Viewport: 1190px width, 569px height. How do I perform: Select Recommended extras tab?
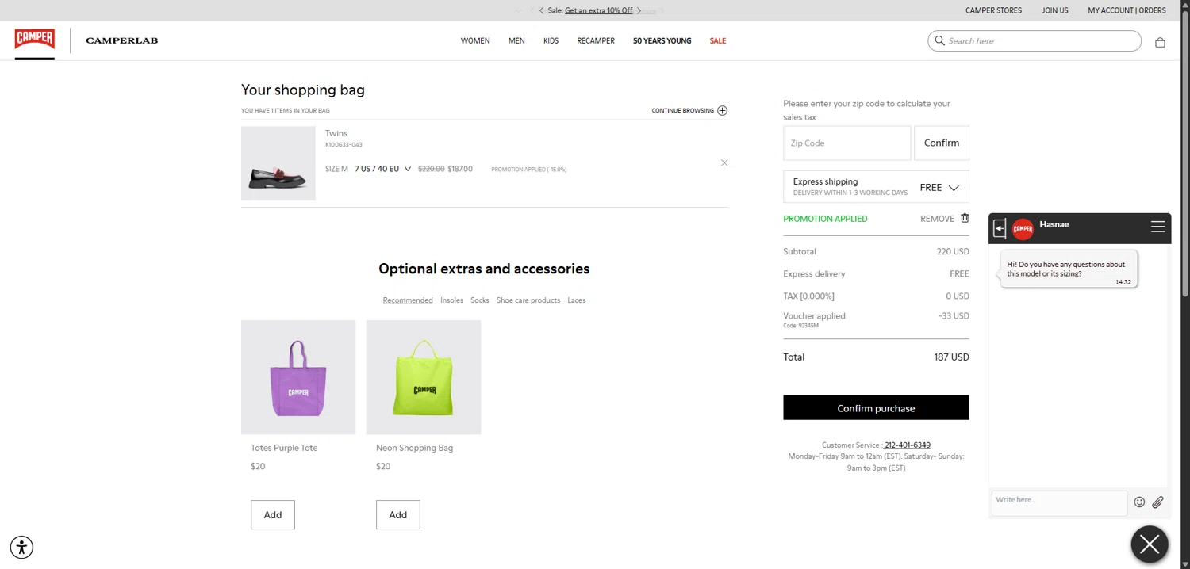point(408,300)
